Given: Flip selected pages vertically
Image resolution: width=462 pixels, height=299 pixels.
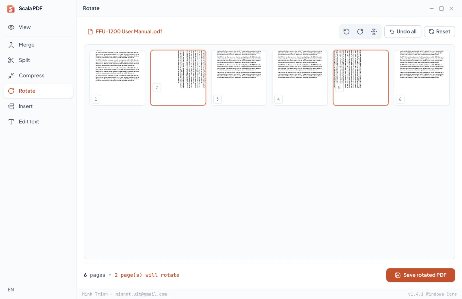Looking at the screenshot, I should pos(374,31).
